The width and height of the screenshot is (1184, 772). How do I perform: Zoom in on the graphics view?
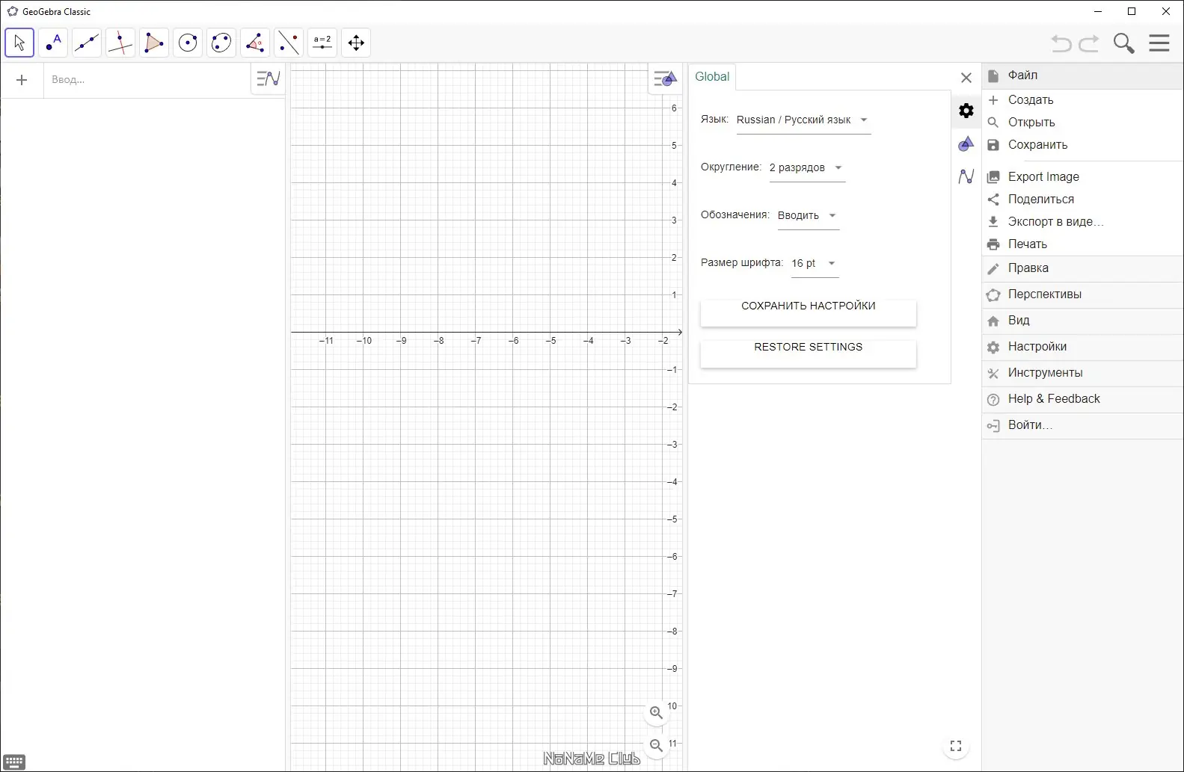(656, 713)
